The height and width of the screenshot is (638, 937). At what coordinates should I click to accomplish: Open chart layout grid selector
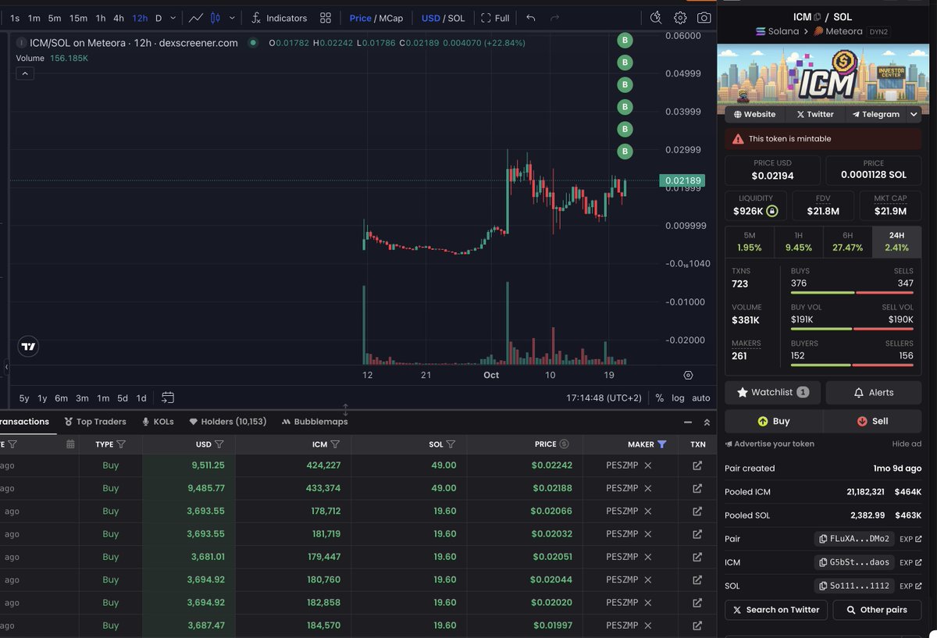(326, 18)
